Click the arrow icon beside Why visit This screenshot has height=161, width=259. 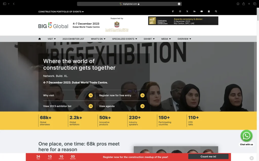[91, 95]
